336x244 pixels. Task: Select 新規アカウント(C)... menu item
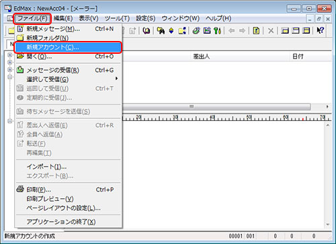(69, 47)
